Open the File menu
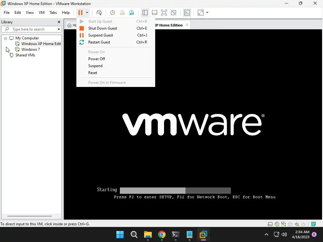 [7, 13]
